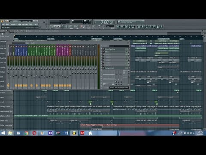Jump to the Intro playlist marker
The height and width of the screenshot is (155, 206).
16,39
